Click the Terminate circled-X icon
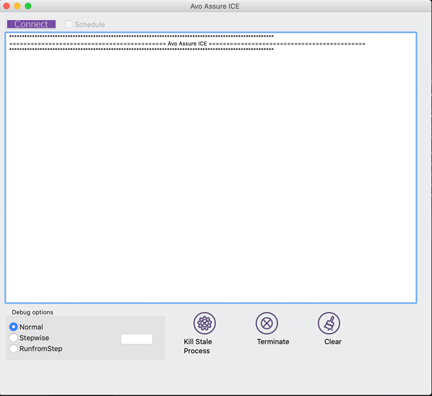This screenshot has width=432, height=396. [267, 323]
